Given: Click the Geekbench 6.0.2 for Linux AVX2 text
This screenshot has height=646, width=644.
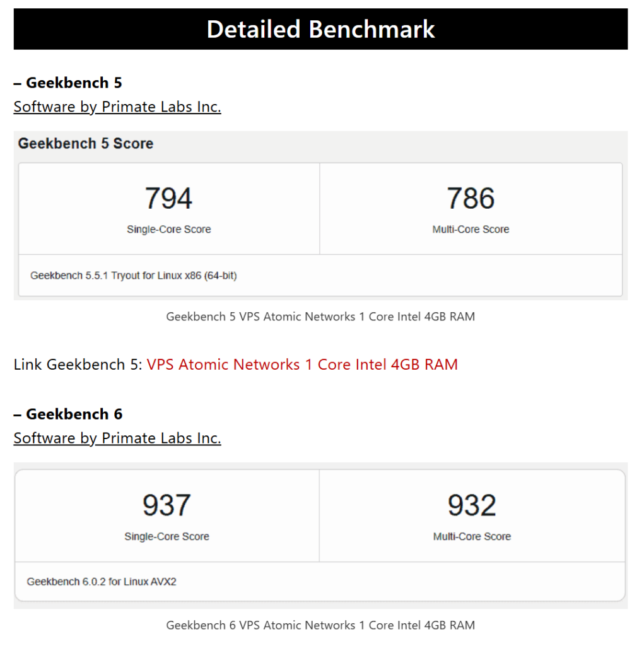Looking at the screenshot, I should point(102,581).
